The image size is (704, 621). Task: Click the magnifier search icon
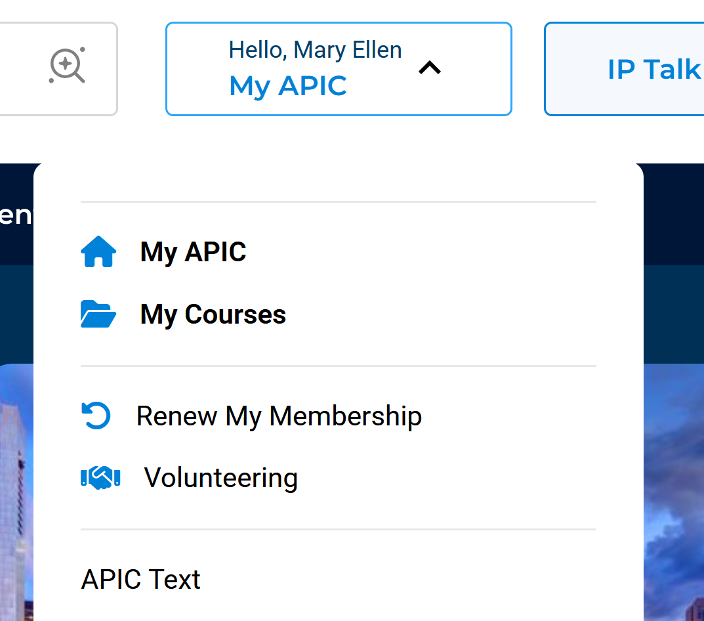coord(67,66)
